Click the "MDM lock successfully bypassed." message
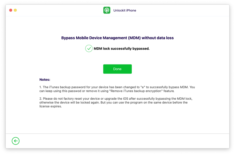The image size is (235, 155). (x=122, y=49)
